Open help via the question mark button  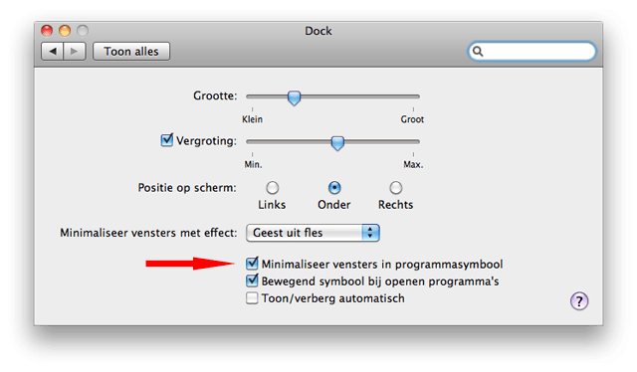point(579,301)
